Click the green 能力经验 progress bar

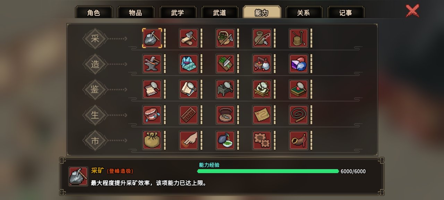pos(268,171)
